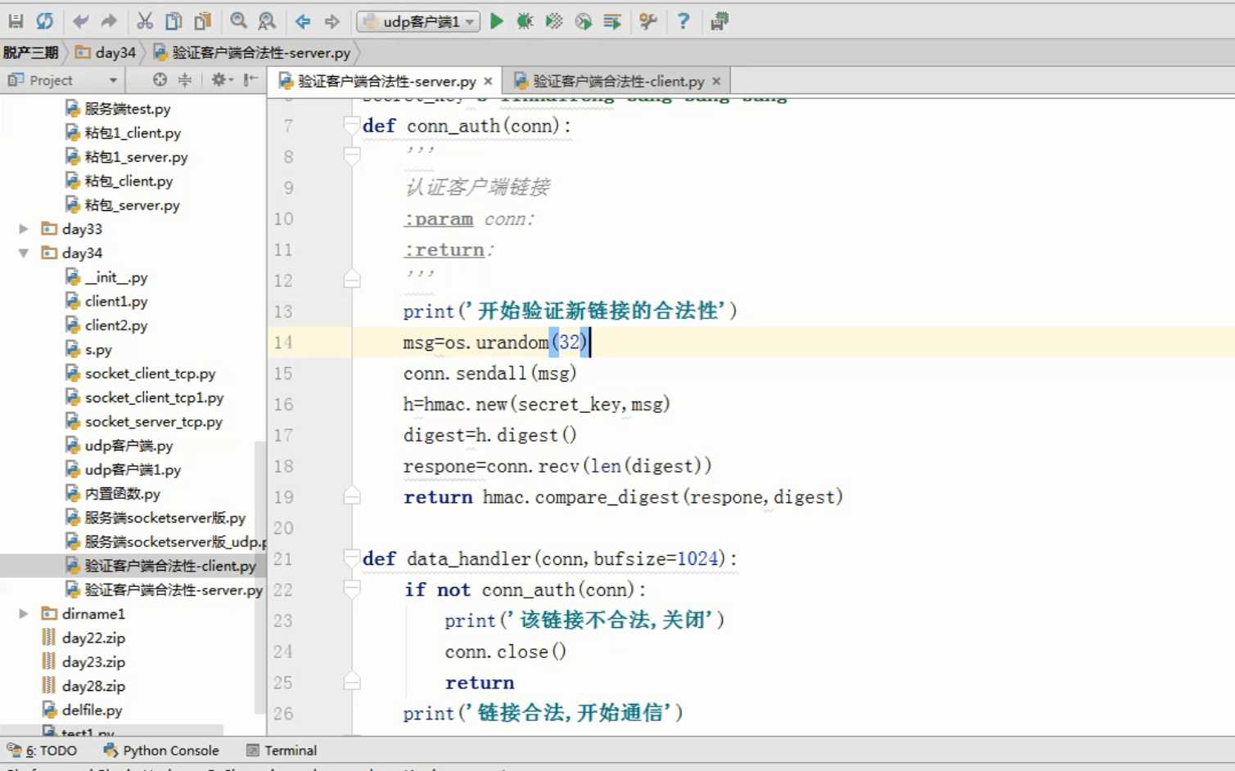Select 服务端test.py in the project tree

pyautogui.click(x=118, y=109)
